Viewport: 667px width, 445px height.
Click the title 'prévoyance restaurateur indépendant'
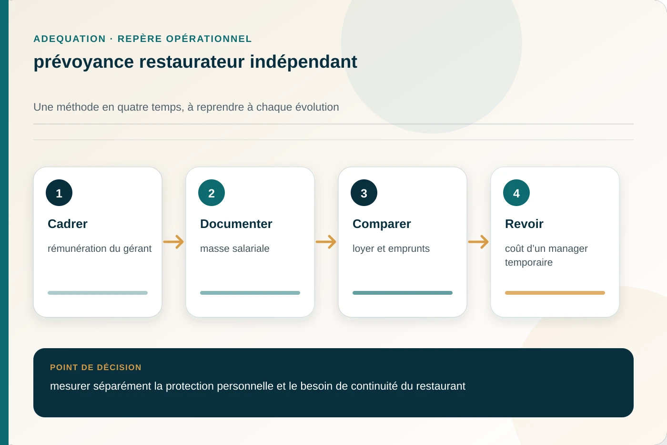(195, 62)
